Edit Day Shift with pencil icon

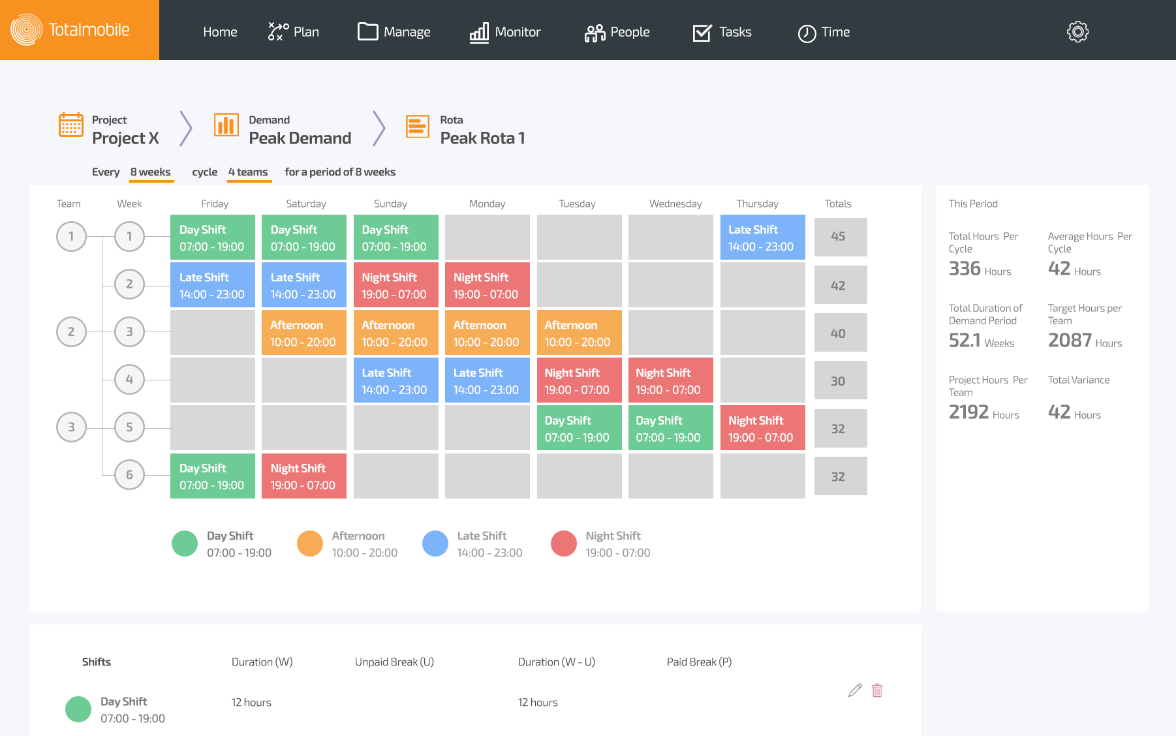[x=855, y=690]
